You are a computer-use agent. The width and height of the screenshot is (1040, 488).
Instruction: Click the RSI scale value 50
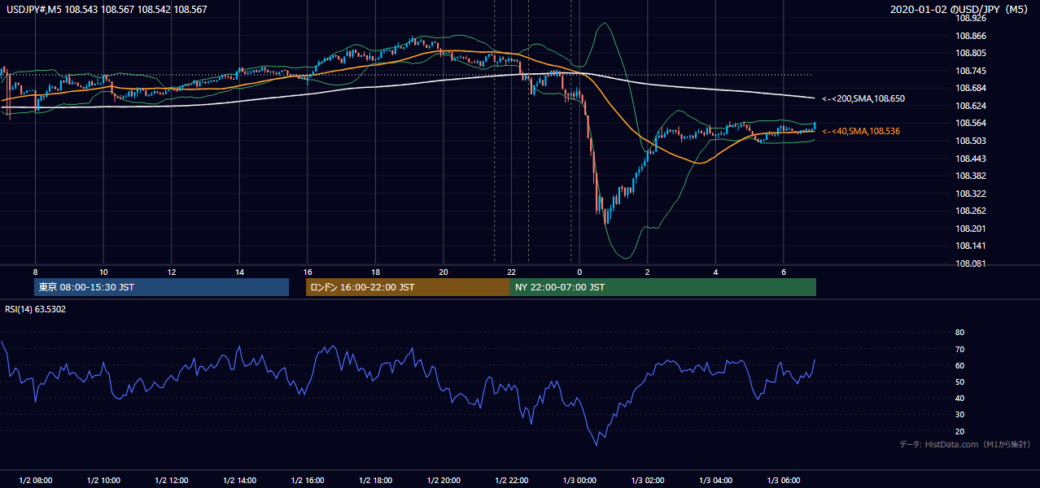coord(959,381)
